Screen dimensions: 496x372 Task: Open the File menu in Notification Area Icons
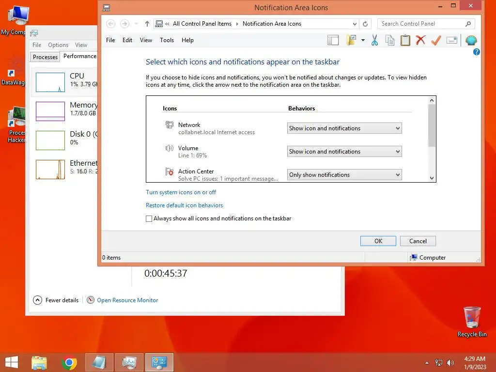[110, 40]
